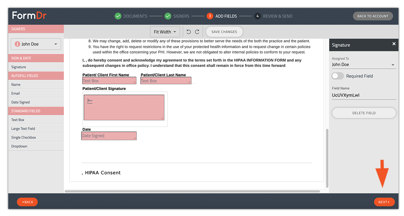Close the Signature settings panel

394,44
